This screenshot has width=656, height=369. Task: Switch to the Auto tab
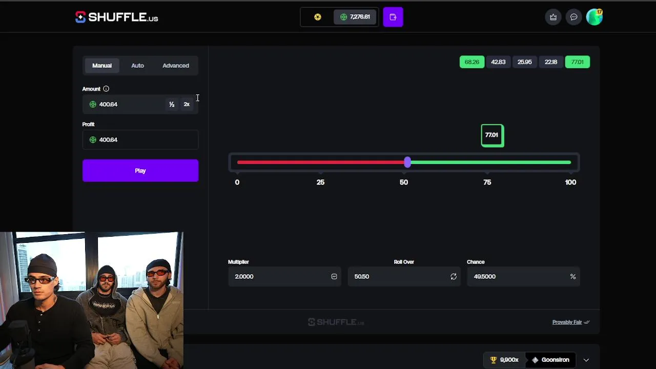point(137,66)
